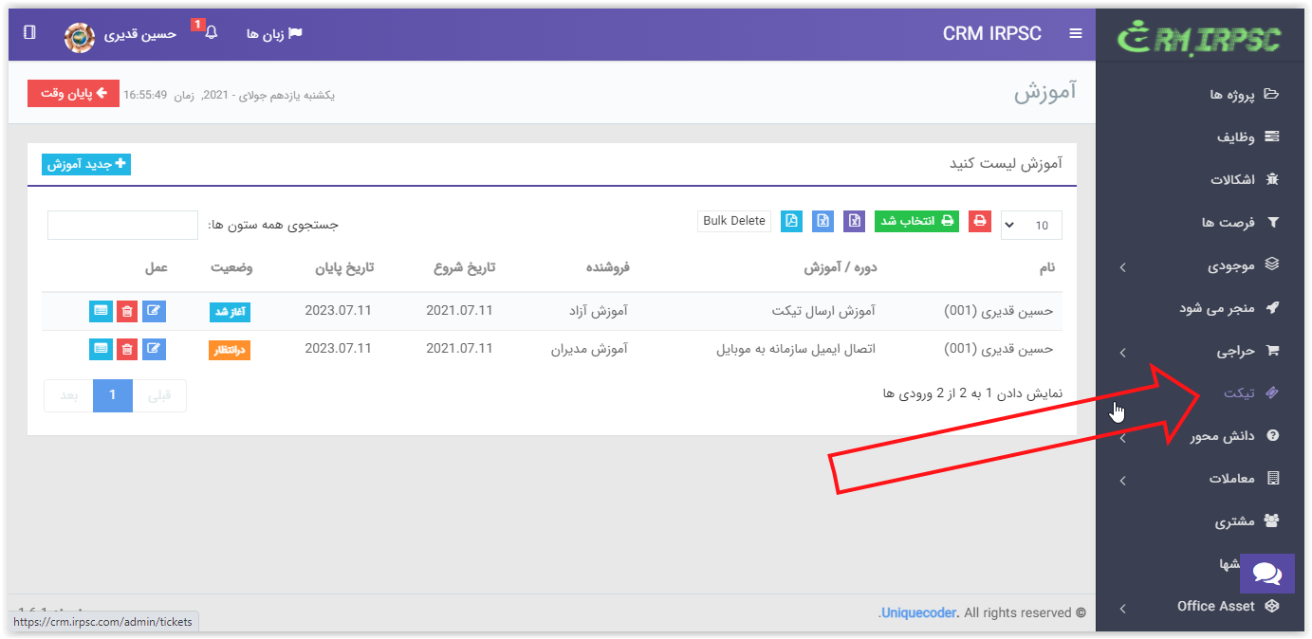Open the live chat bubble widget
The width and height of the screenshot is (1312, 639).
1266,574
